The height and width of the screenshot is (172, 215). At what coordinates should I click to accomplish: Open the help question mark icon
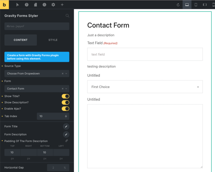27,5
